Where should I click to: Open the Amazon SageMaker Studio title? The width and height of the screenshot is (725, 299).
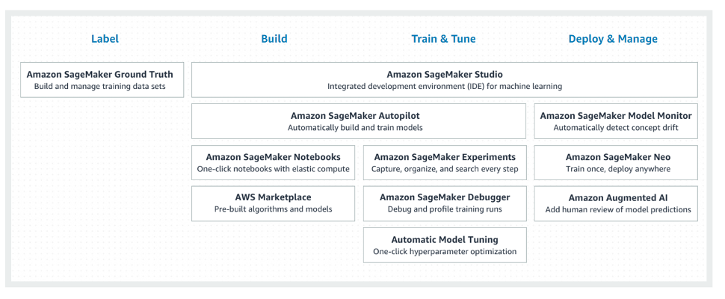[x=445, y=75]
